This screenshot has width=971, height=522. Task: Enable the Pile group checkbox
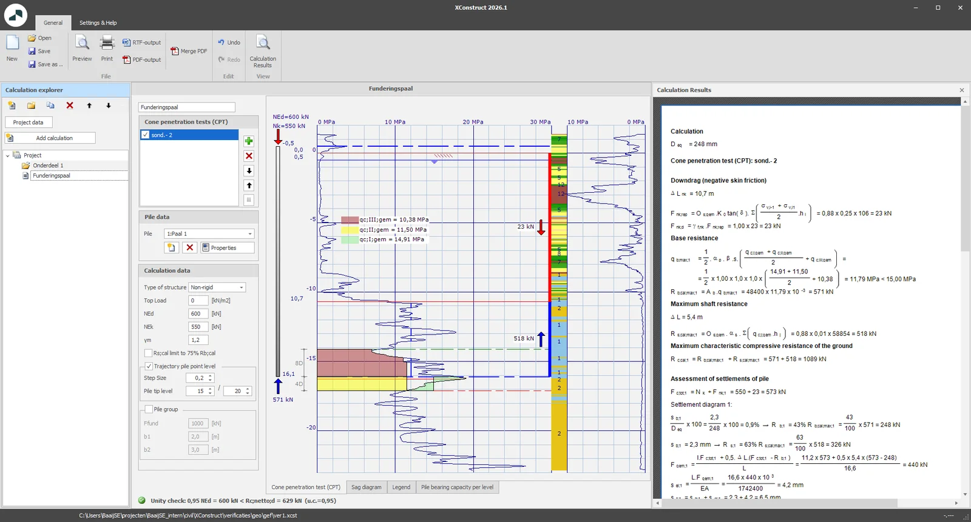coord(149,409)
